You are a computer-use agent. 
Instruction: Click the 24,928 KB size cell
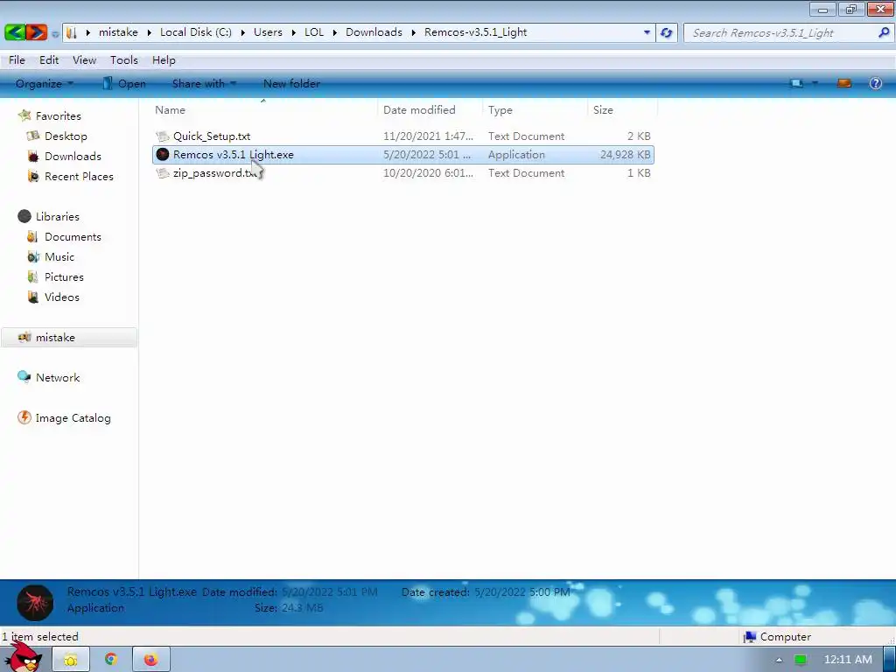point(625,155)
